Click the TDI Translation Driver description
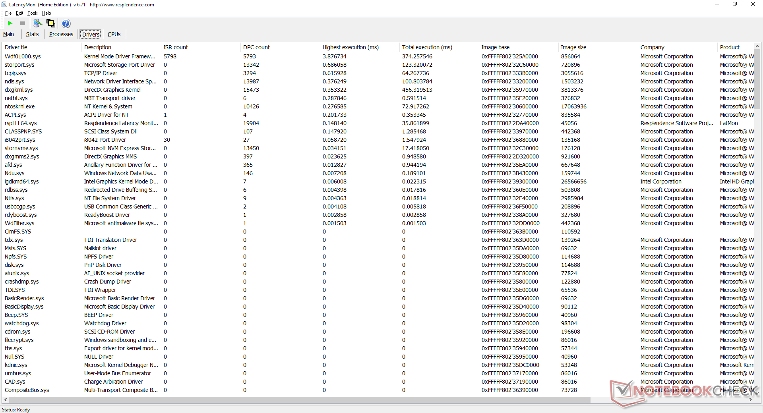763x413 pixels. [110, 240]
